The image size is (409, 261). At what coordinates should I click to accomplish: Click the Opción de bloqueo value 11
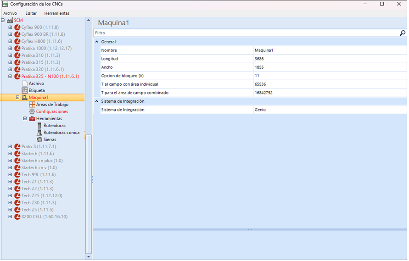(330, 76)
